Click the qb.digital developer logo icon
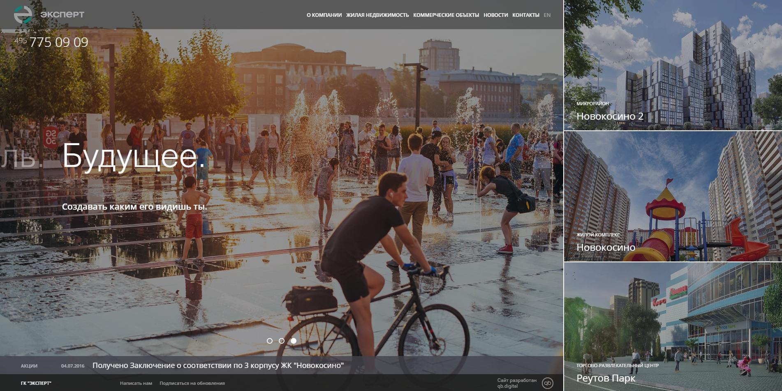782x391 pixels. click(x=547, y=383)
